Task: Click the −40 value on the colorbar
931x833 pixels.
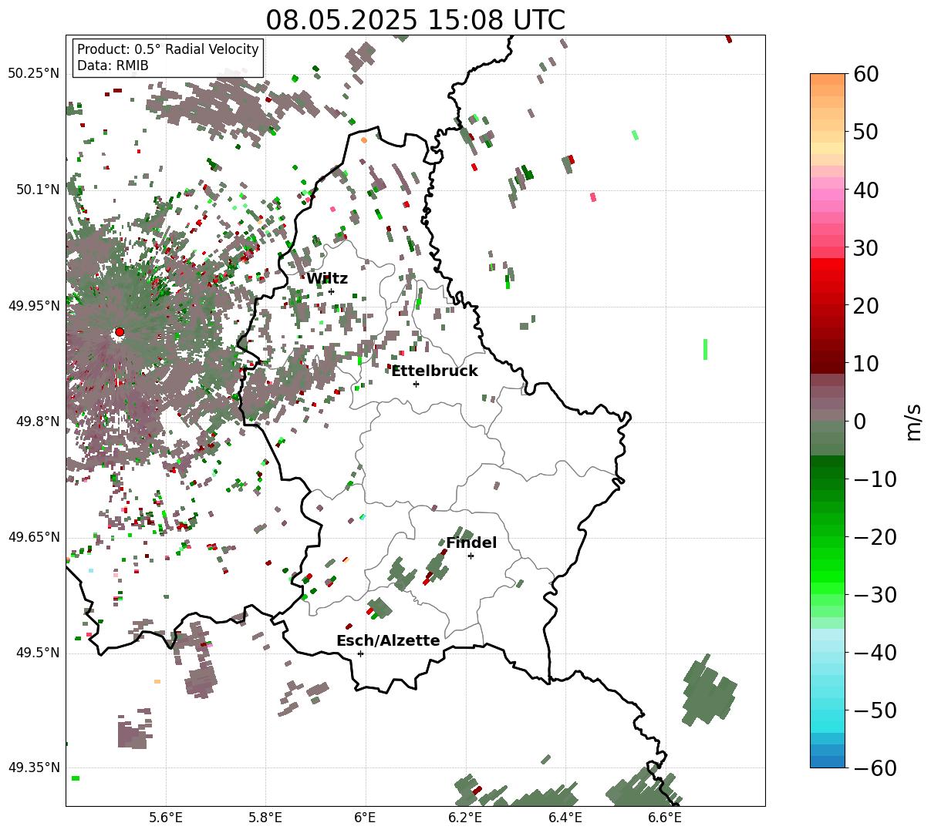Action: [875, 653]
